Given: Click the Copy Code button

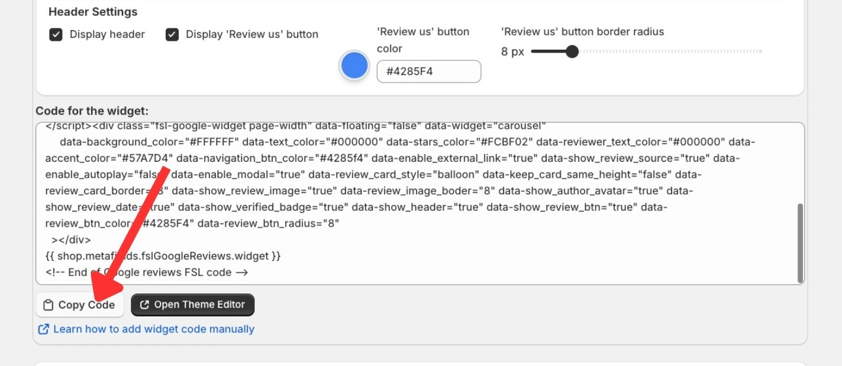Looking at the screenshot, I should (x=80, y=305).
